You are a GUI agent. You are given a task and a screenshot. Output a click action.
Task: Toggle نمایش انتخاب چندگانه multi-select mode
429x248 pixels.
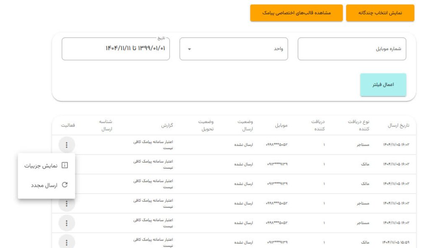pyautogui.click(x=380, y=13)
